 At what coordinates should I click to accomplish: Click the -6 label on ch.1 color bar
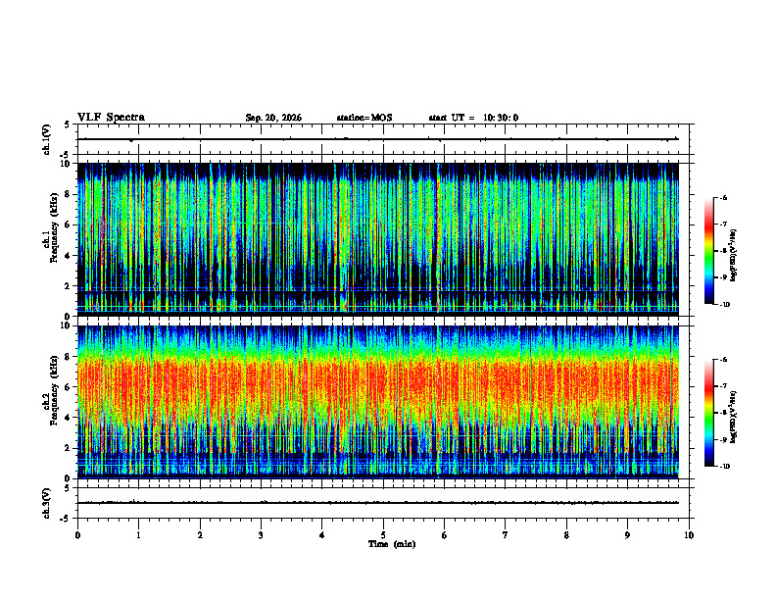pyautogui.click(x=723, y=198)
